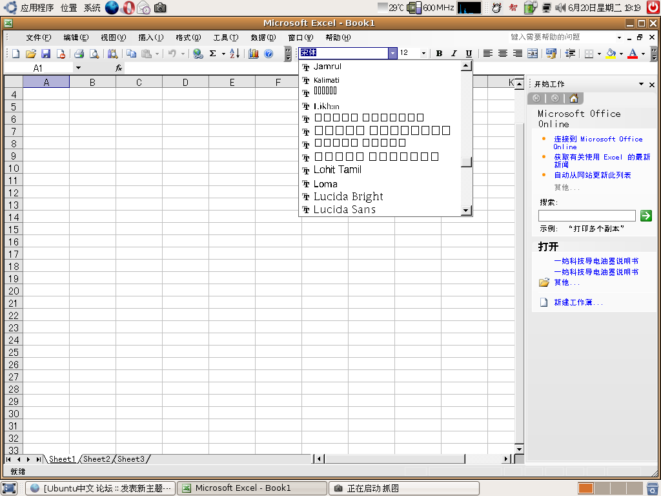Go to the task pane Home icon

point(574,98)
